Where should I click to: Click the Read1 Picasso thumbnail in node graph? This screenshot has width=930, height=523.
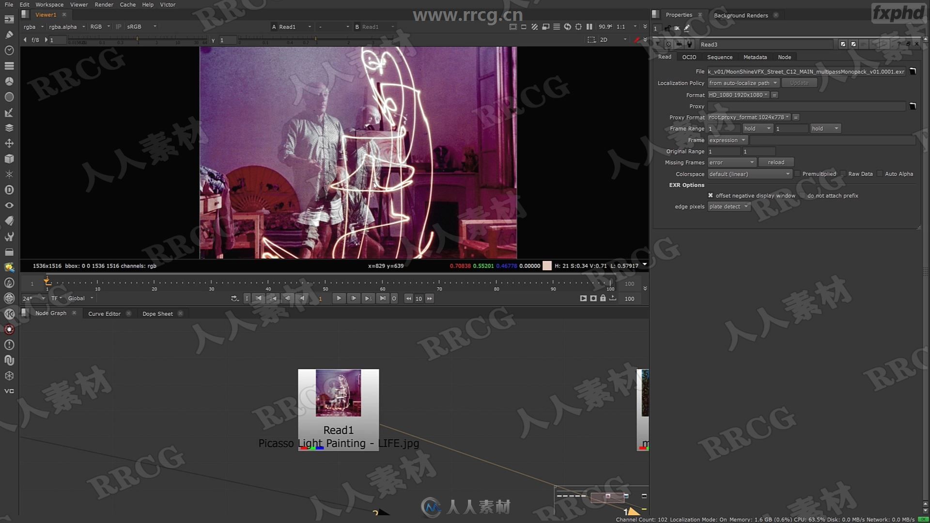tap(338, 393)
